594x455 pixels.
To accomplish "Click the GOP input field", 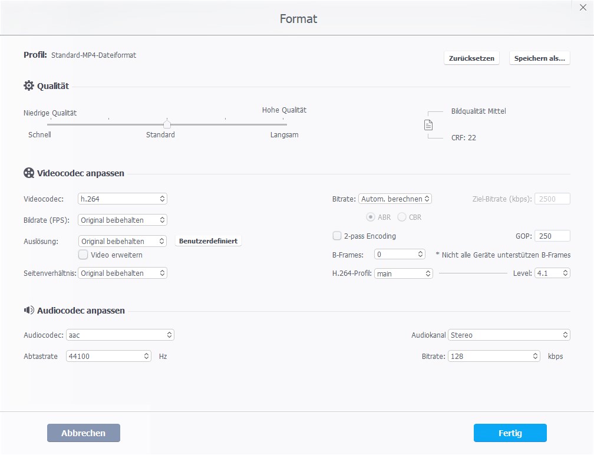I will click(x=553, y=236).
